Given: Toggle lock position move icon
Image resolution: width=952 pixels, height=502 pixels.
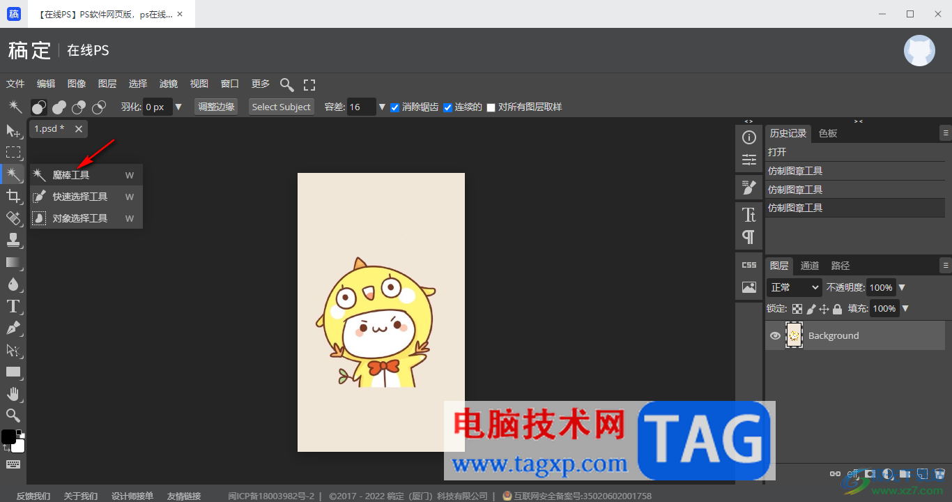Looking at the screenshot, I should (x=824, y=309).
